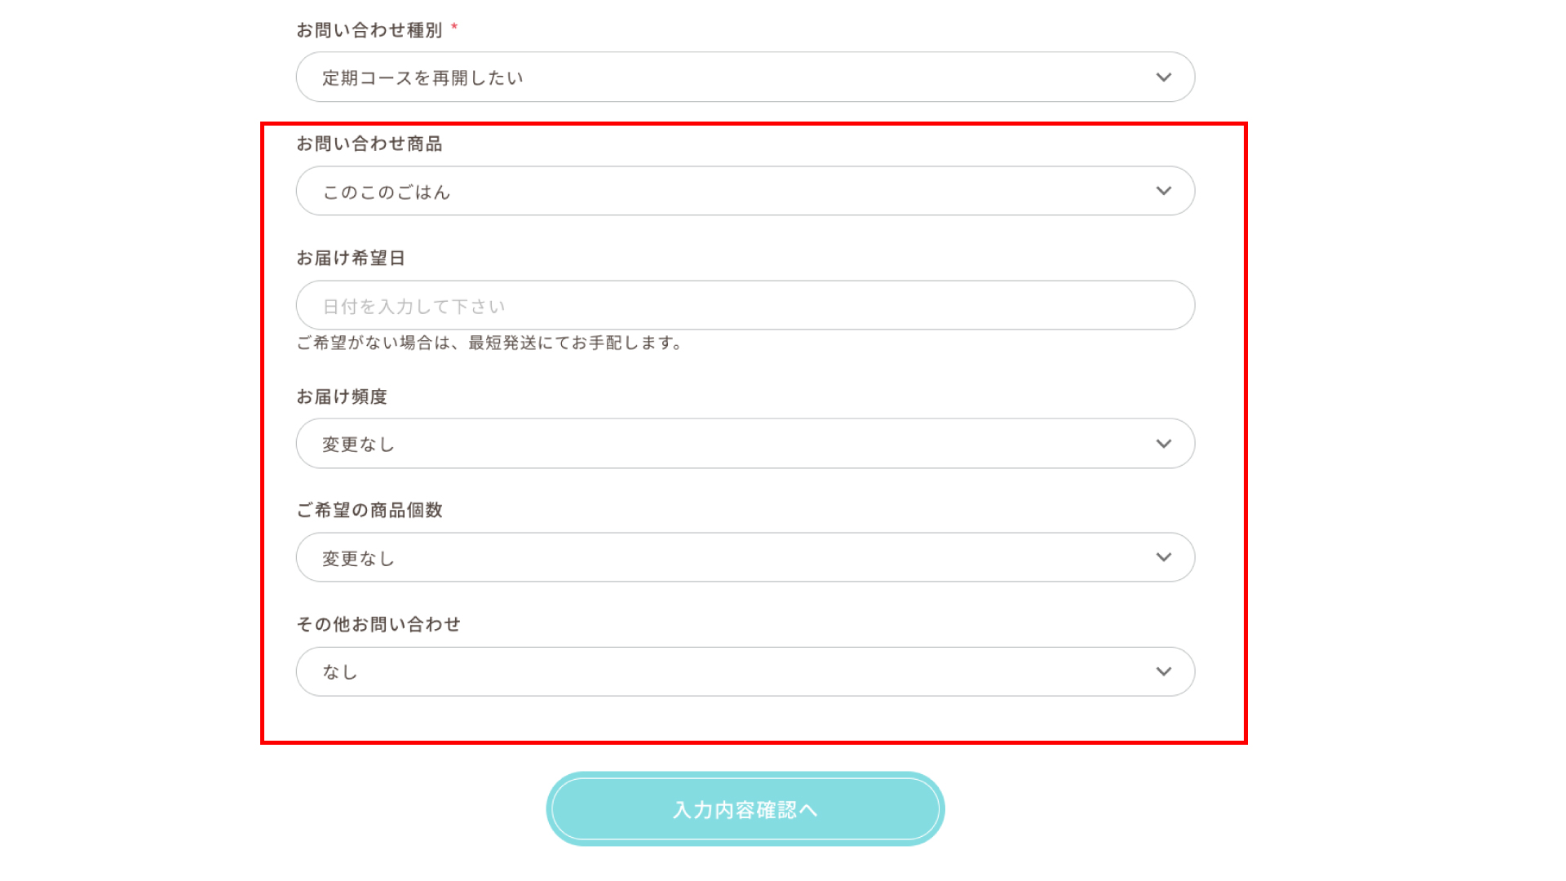Open the 定期コースを再開したい selection box
1566x881 pixels.
[x=745, y=77]
